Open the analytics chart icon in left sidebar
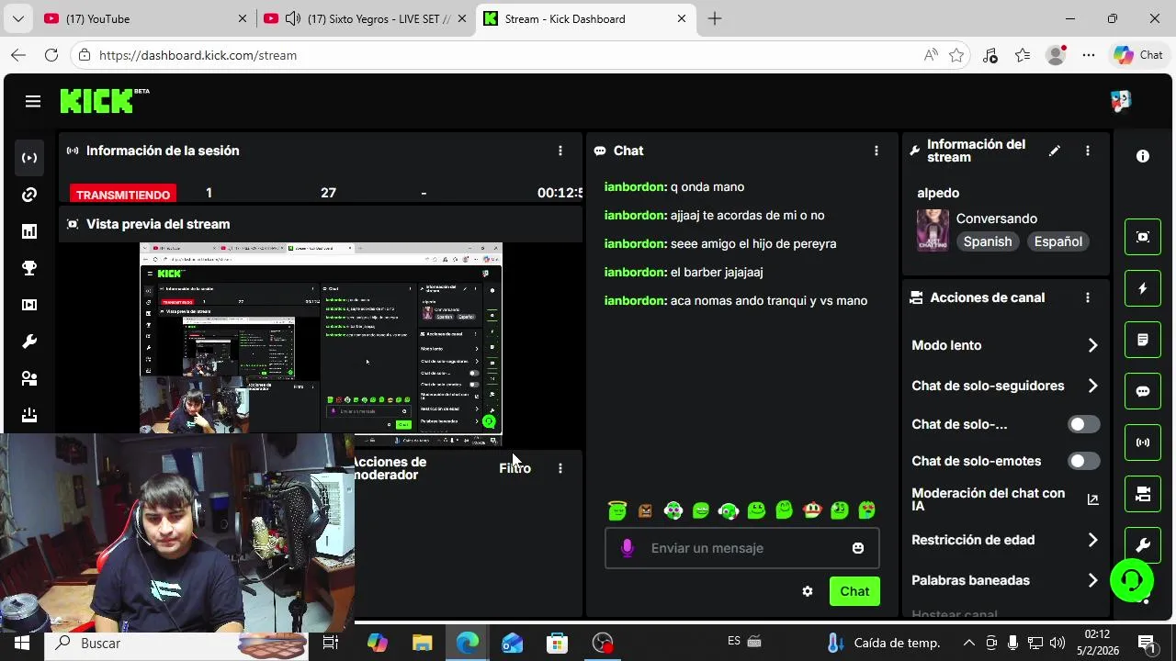Screen dimensions: 1176x661 (29, 231)
